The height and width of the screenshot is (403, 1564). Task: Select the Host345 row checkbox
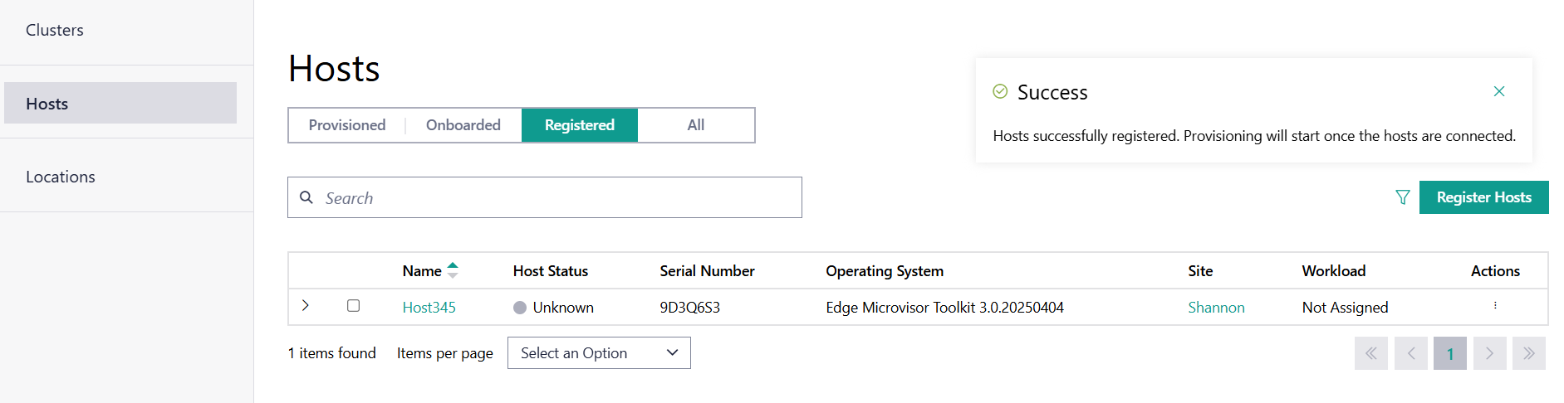click(x=353, y=306)
